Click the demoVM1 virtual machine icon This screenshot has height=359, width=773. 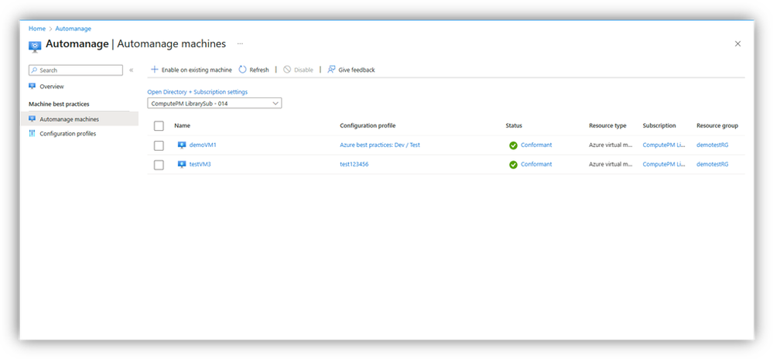(182, 145)
